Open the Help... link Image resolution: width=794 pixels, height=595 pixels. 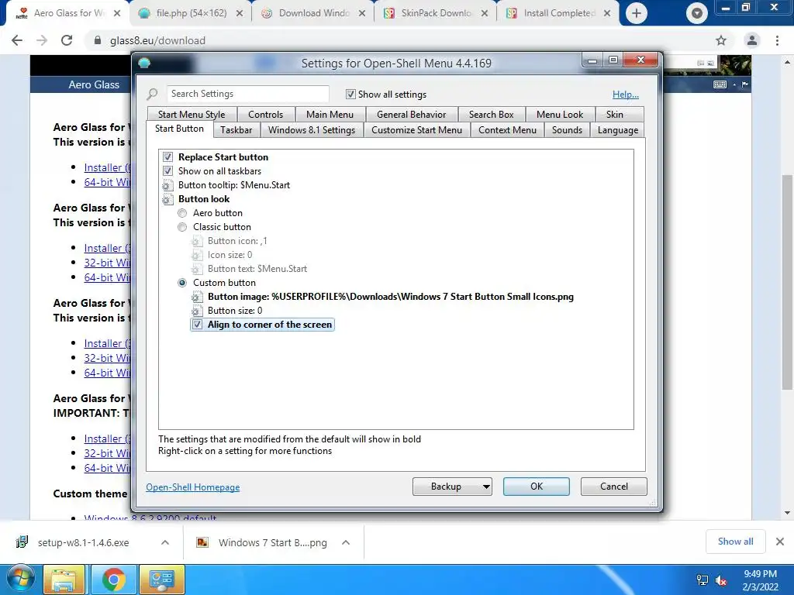(x=626, y=95)
